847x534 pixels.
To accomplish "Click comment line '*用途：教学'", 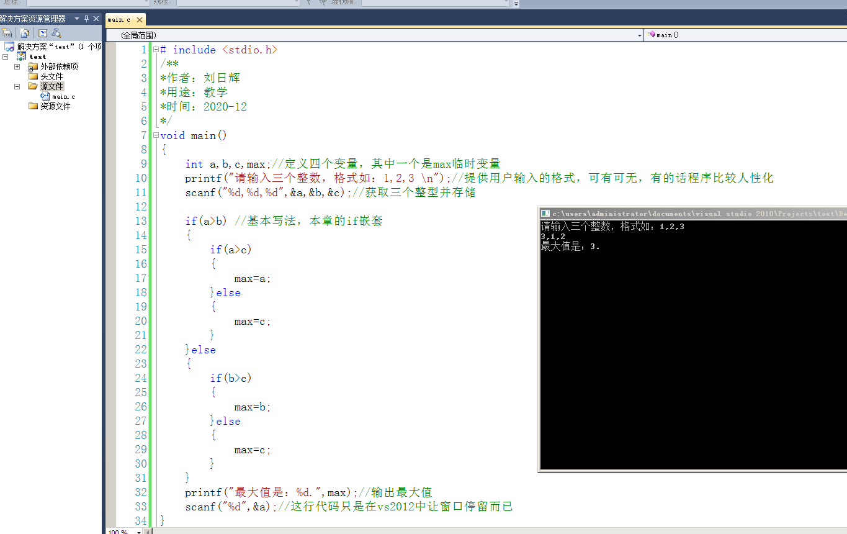I will tap(194, 93).
